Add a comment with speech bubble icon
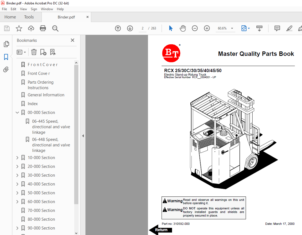 [x=277, y=28]
